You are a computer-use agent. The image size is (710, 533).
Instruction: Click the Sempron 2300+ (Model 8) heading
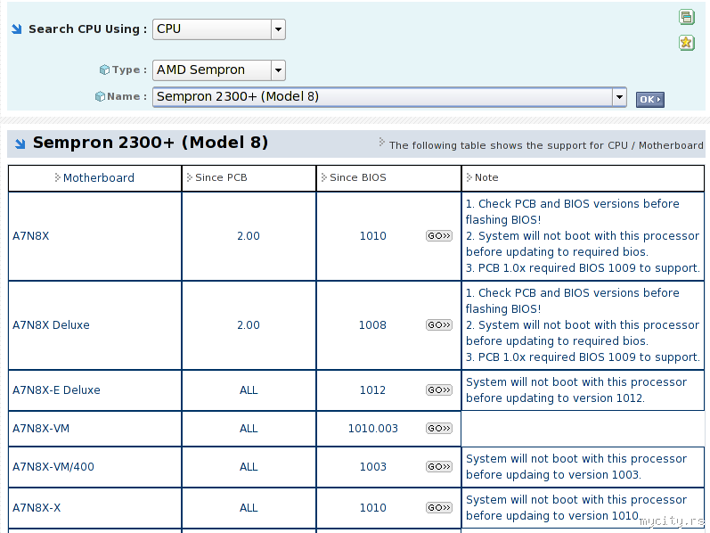coord(151,143)
